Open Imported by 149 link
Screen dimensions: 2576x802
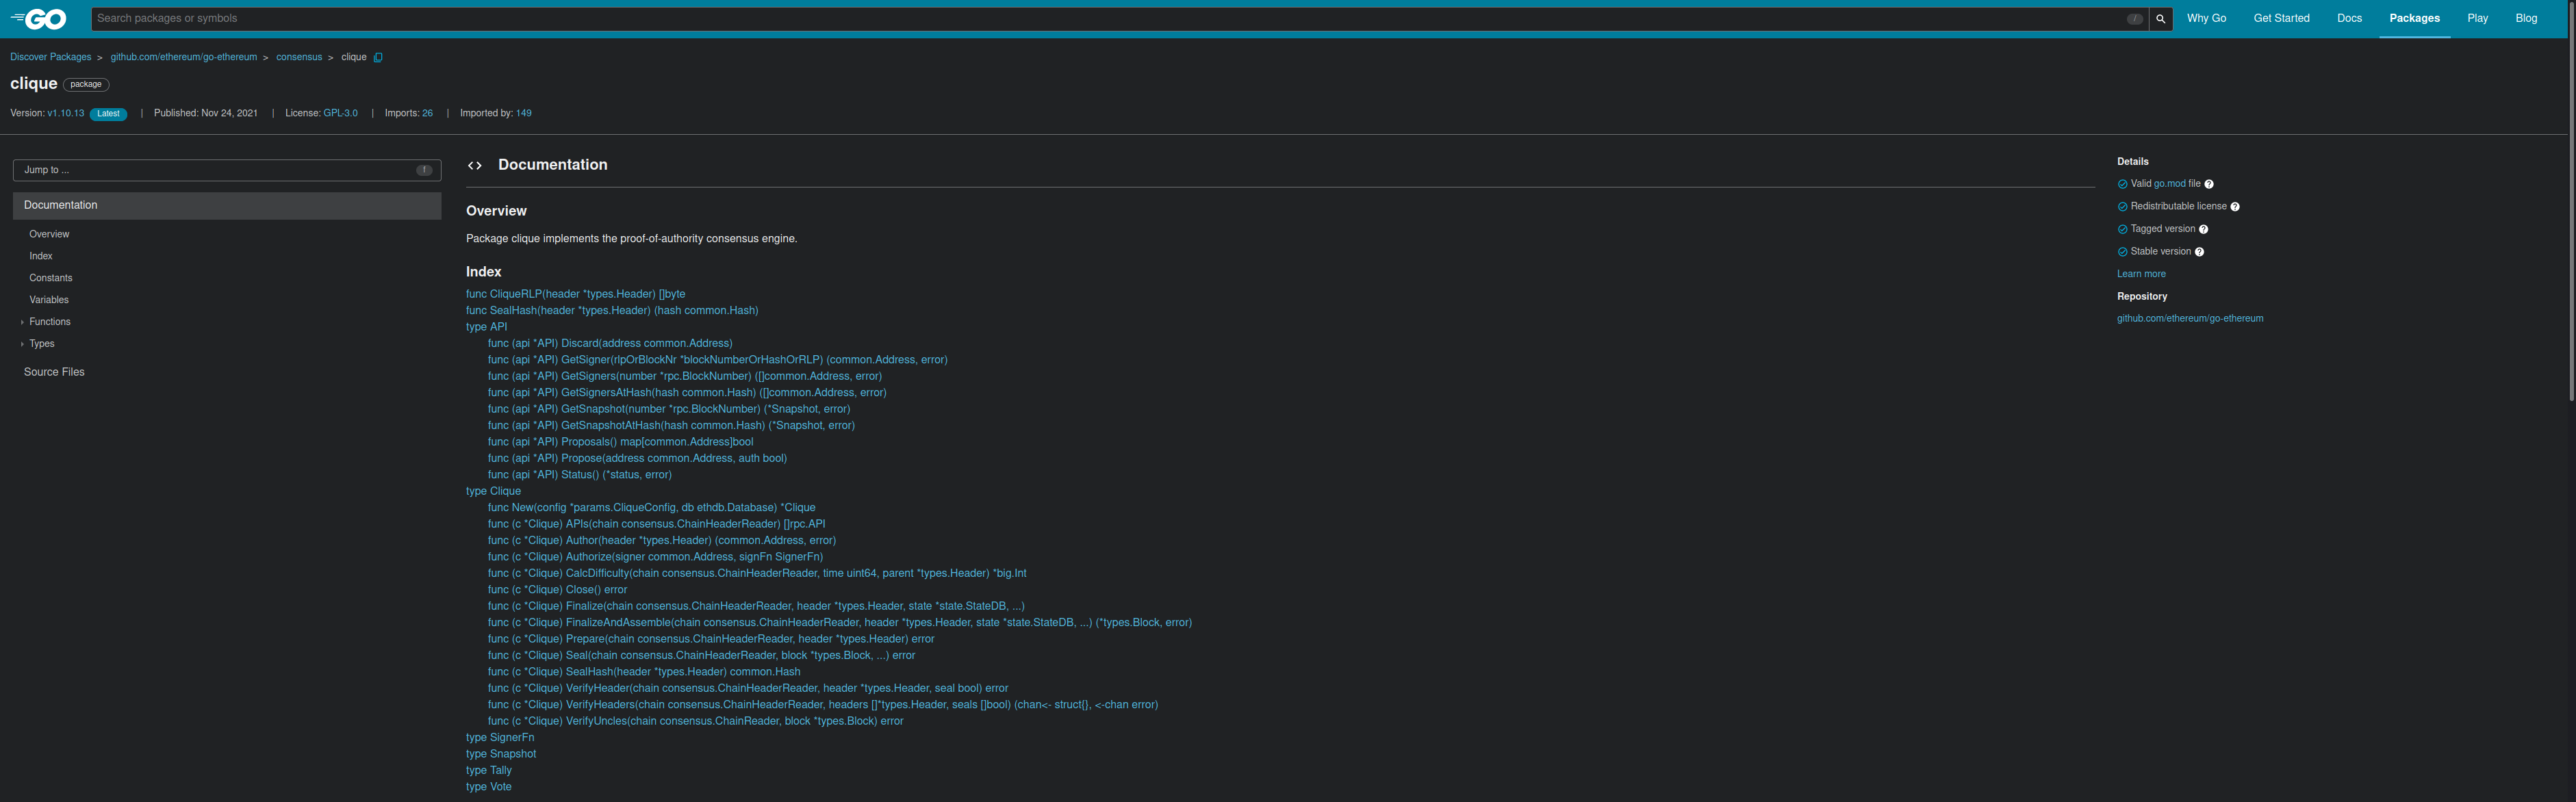tap(524, 113)
